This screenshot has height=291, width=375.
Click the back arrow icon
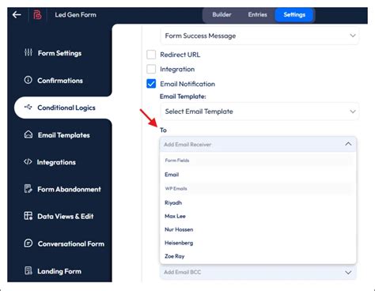pyautogui.click(x=17, y=15)
